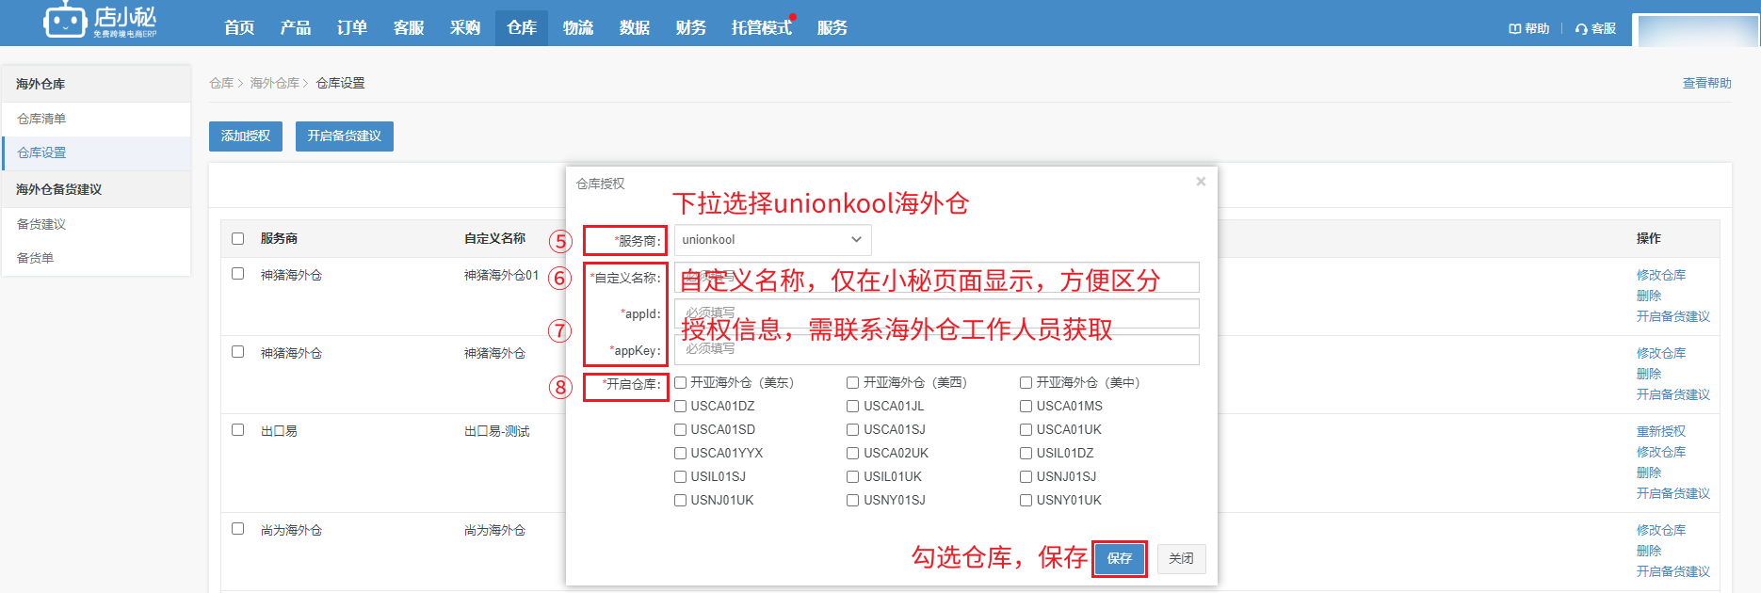Open the 帮助 help icon link
Screen dimensions: 1761x593
click(1528, 28)
